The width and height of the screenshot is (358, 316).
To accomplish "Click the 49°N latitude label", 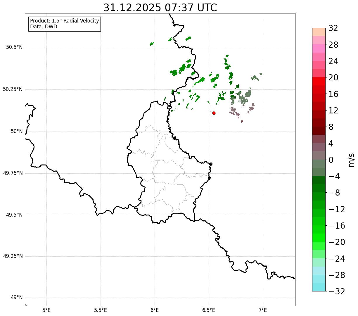I will tap(17, 298).
